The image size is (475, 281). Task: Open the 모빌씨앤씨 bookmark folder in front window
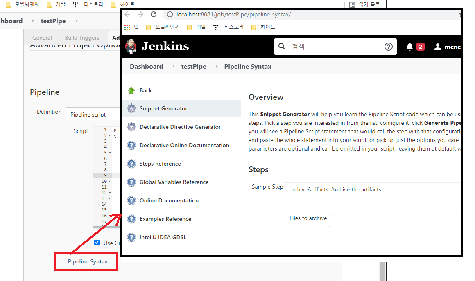pos(163,27)
